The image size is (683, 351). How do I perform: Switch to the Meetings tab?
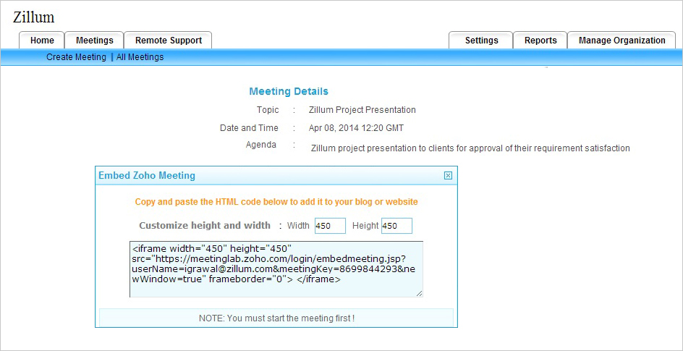click(x=95, y=41)
